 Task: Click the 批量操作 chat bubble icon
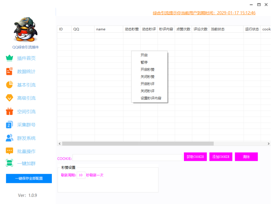9,151
